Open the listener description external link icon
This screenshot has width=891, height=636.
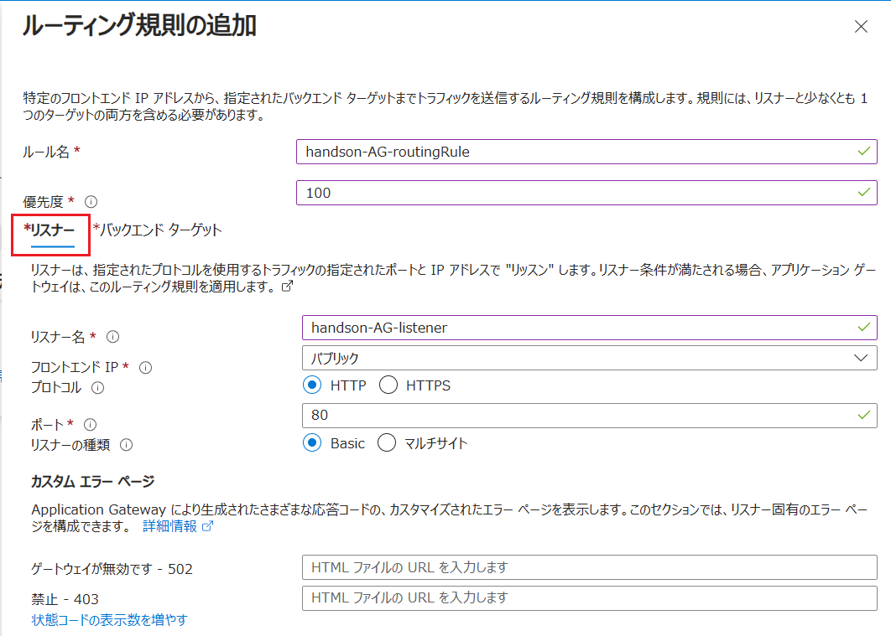click(288, 286)
